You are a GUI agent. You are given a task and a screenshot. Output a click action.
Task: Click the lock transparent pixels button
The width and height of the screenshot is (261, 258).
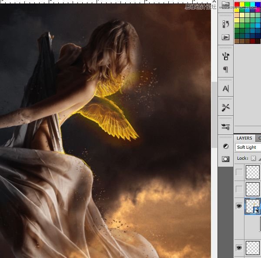(253, 158)
